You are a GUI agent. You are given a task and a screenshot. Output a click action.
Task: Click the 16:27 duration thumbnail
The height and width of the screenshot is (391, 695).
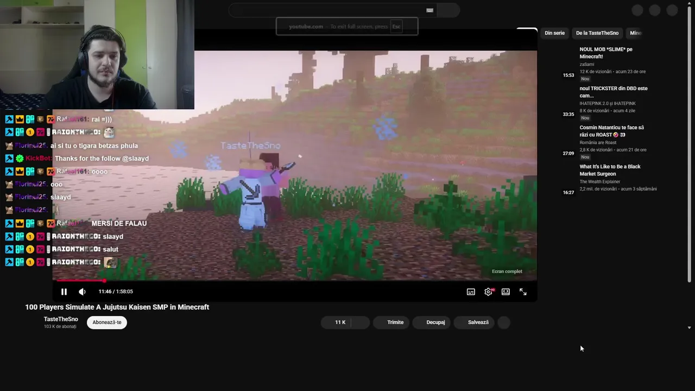click(568, 192)
